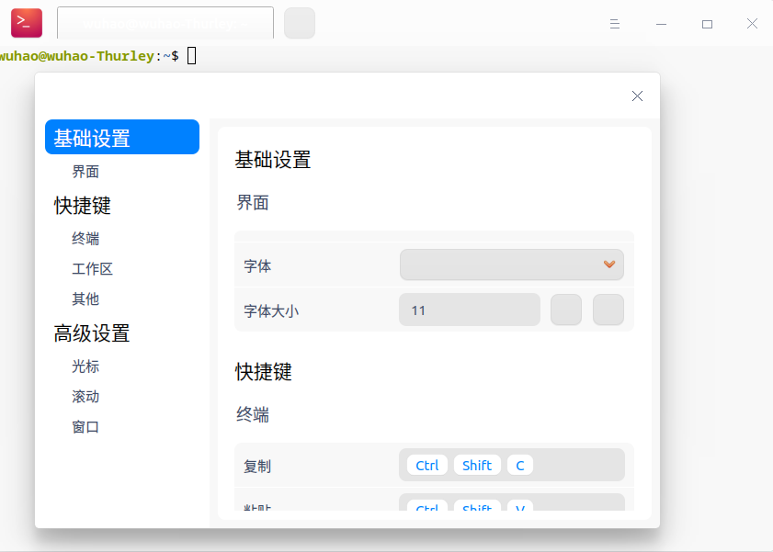Choose 其他 in the sidebar
The image size is (773, 552).
click(x=85, y=299)
